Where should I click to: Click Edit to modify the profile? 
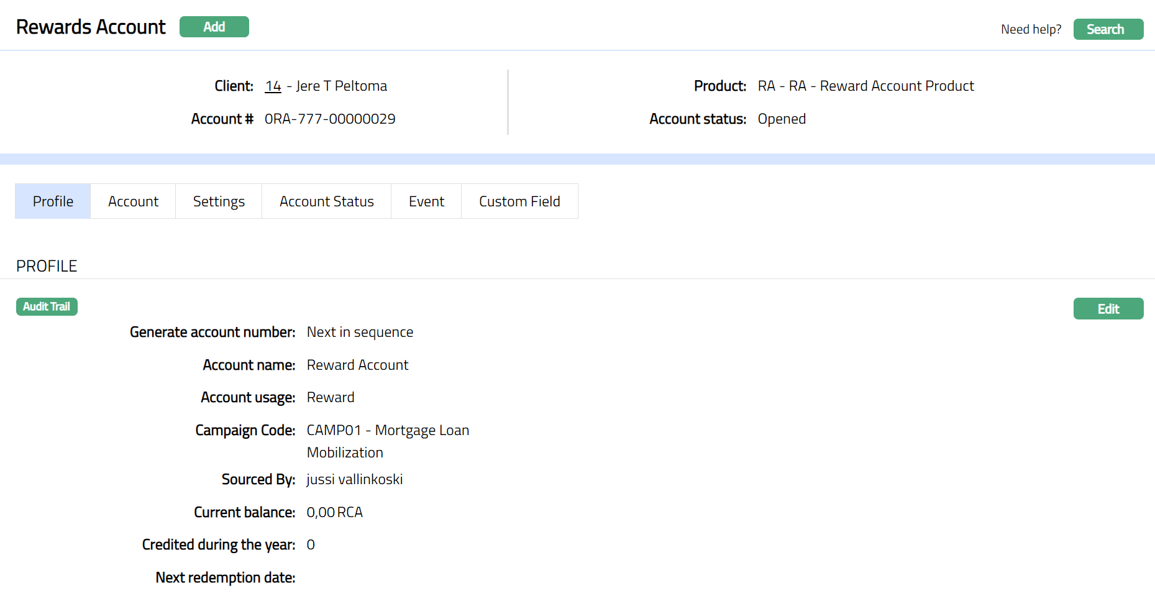1108,309
